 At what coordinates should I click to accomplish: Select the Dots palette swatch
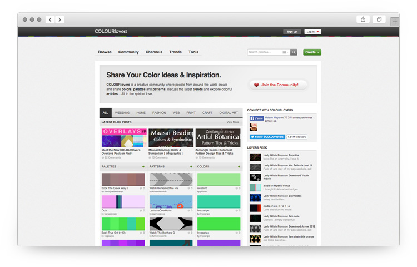pos(123,202)
